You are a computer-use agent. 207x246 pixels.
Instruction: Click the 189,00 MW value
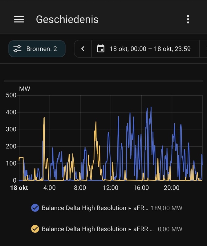coord(166,208)
